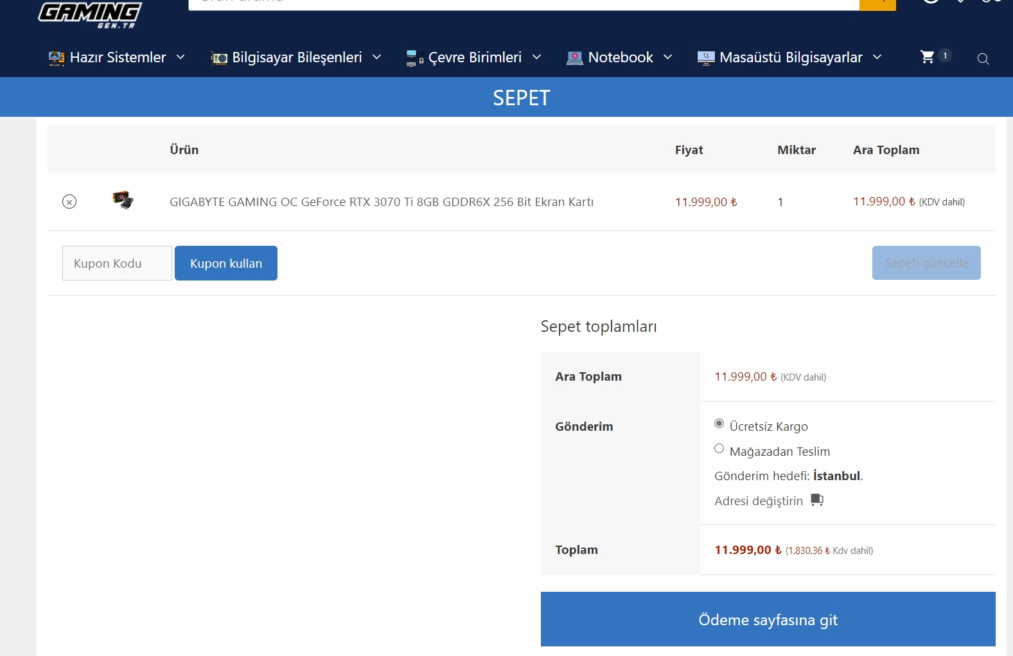Open the graphics card product thumbnail

123,200
